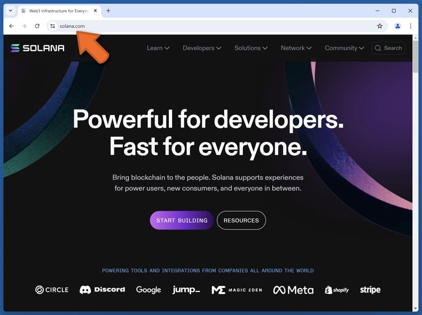The width and height of the screenshot is (422, 315).
Task: Expand the Community menu
Action: point(344,48)
